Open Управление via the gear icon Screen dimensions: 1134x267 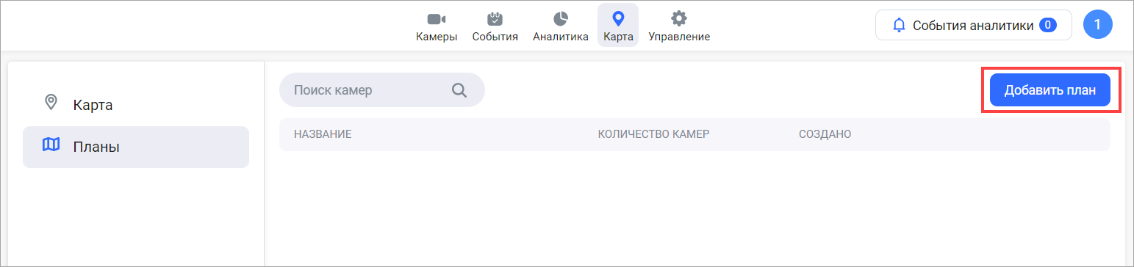click(679, 18)
